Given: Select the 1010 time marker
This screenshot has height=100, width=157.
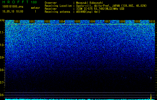Looking at the screenshot, I should tap(152, 21).
